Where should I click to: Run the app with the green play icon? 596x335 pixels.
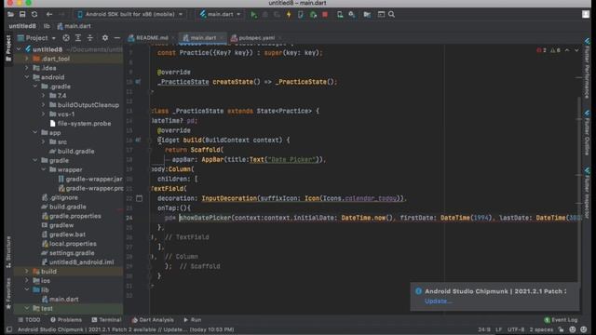[x=253, y=15]
